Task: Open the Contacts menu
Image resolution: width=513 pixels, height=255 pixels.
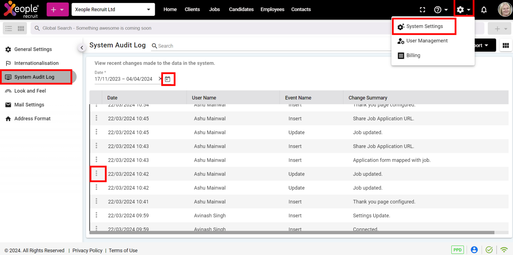Action: (x=301, y=9)
